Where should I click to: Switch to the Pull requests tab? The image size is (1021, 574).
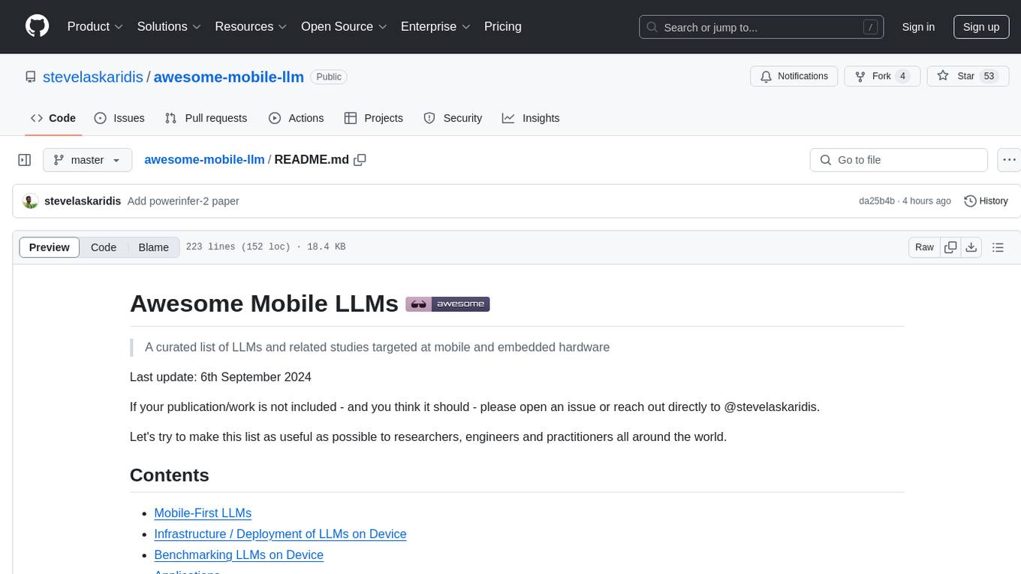(206, 118)
